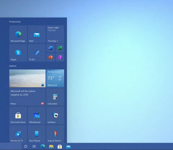Select the Productivity group heading
This screenshot has width=173, height=150.
(x=15, y=22)
